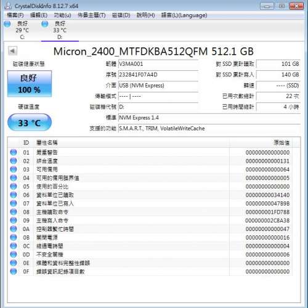Click the rotation rate field ---- (SSD)
Screen dimensions: 308x308
click(278, 86)
